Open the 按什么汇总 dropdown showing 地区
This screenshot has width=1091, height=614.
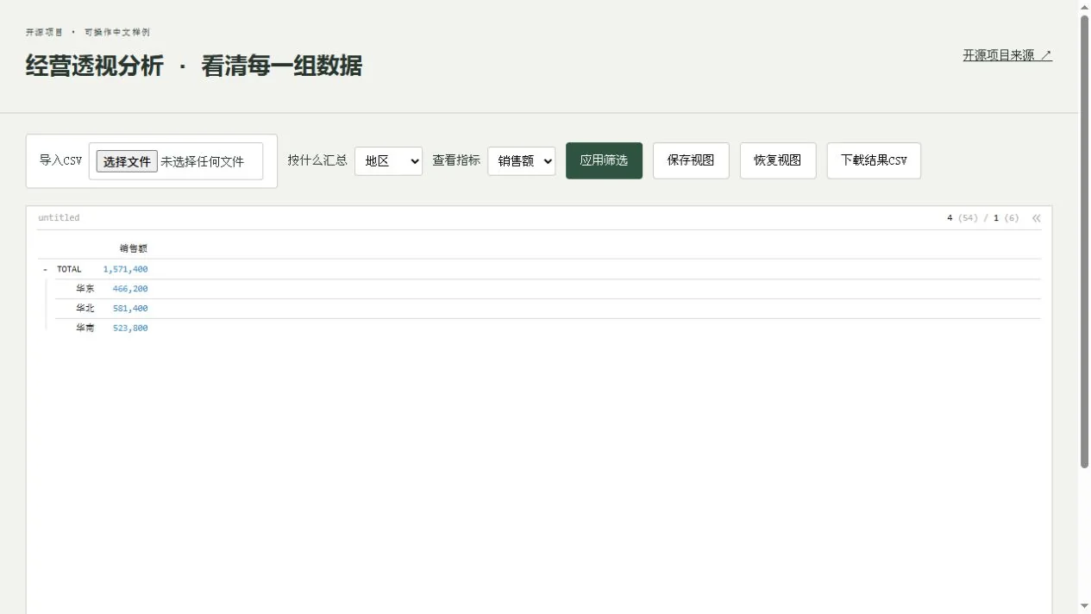click(x=388, y=160)
